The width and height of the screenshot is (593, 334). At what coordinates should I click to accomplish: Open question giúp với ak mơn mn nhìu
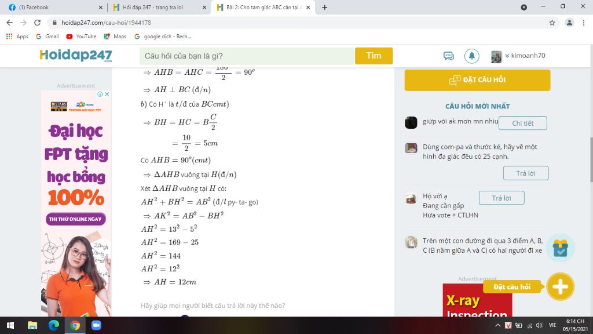click(460, 121)
